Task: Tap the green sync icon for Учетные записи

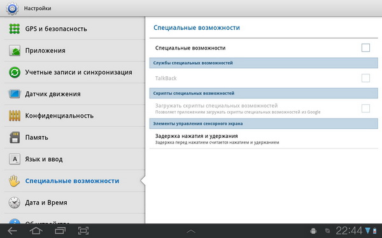Action: tap(15, 72)
